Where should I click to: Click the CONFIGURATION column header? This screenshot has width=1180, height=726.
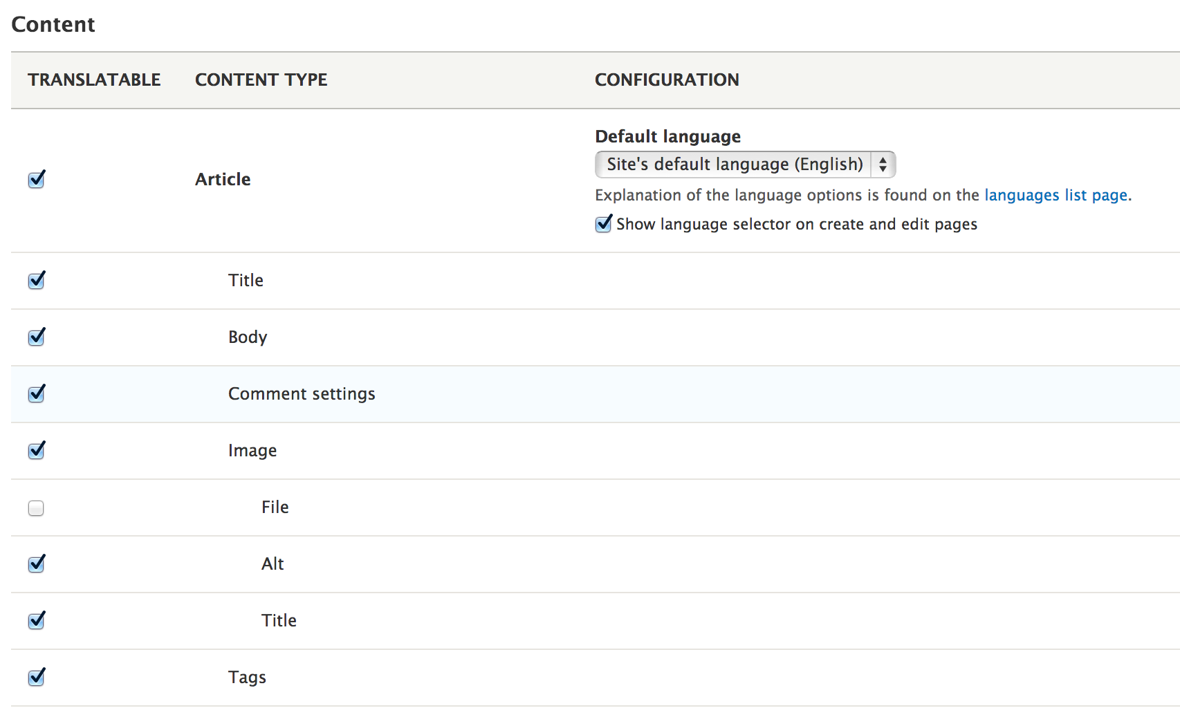(667, 80)
